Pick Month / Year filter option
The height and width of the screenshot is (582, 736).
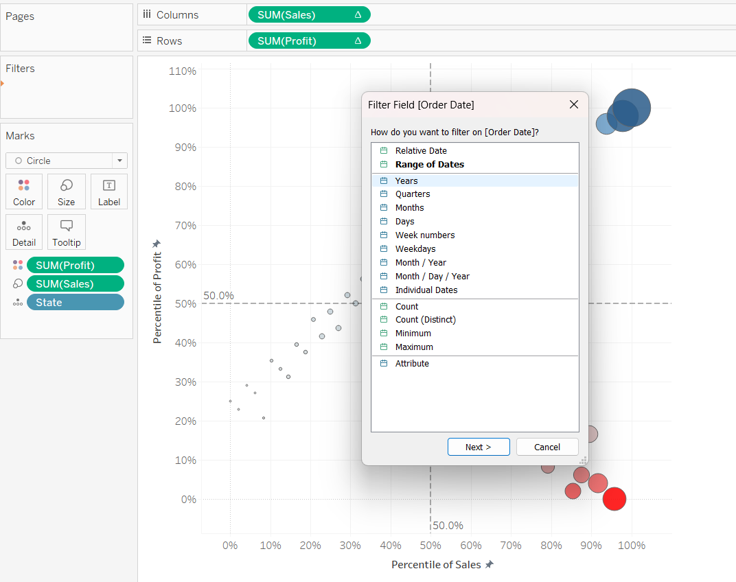tap(420, 263)
